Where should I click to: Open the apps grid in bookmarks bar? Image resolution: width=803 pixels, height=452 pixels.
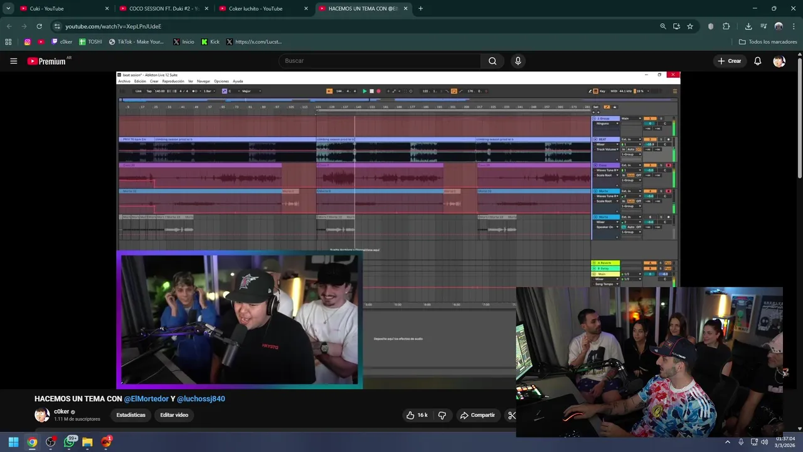coord(8,42)
